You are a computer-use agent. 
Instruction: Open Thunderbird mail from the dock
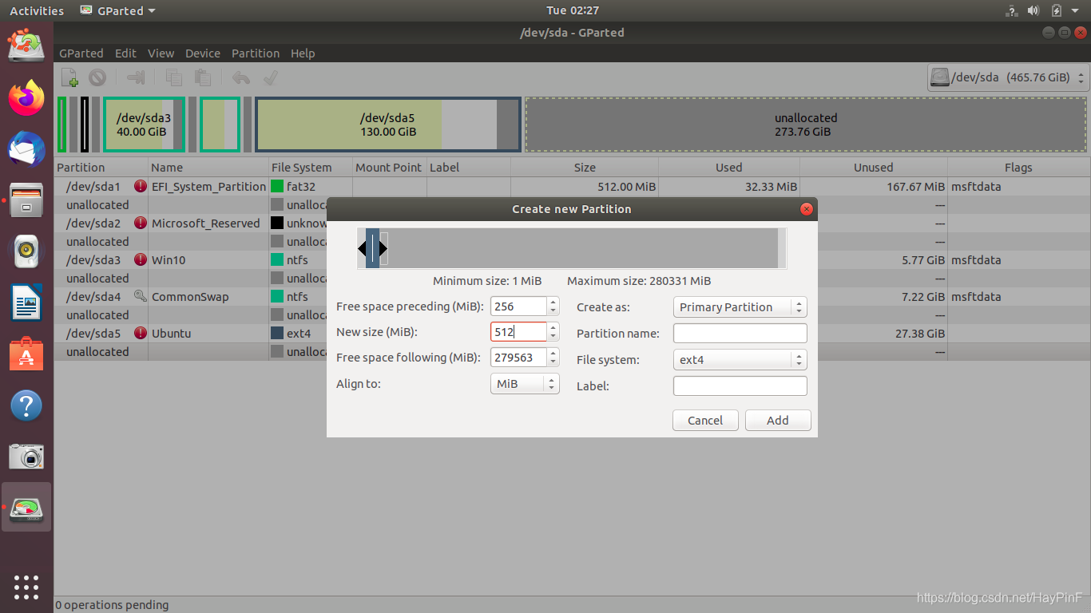[26, 149]
